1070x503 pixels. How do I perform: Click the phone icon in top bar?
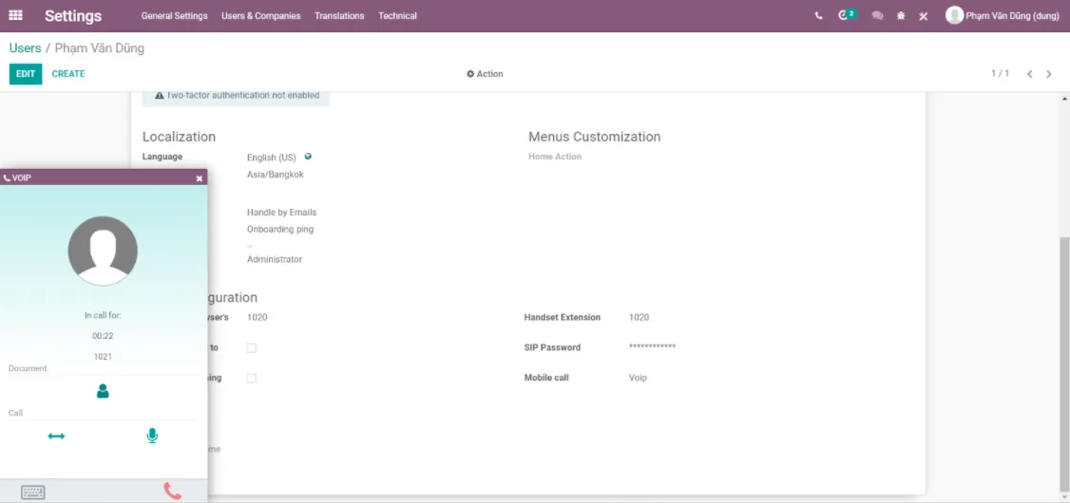click(819, 16)
